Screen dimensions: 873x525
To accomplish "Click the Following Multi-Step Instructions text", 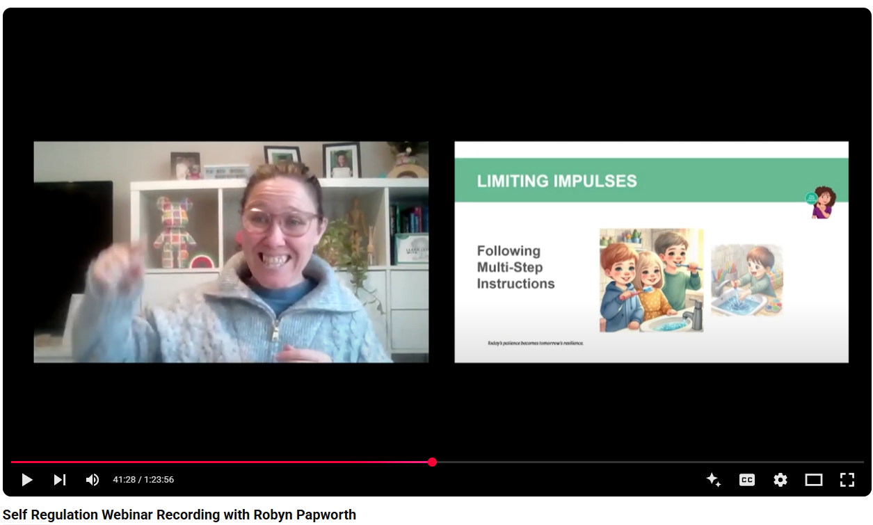I will pyautogui.click(x=515, y=267).
